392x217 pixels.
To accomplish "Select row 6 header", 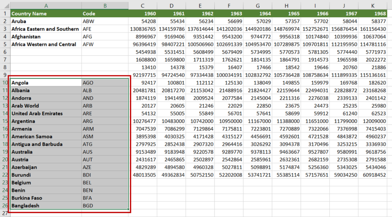I will coord(5,52).
